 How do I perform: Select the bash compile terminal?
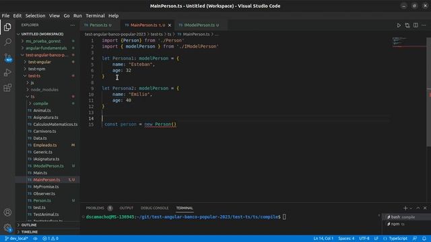point(407,217)
